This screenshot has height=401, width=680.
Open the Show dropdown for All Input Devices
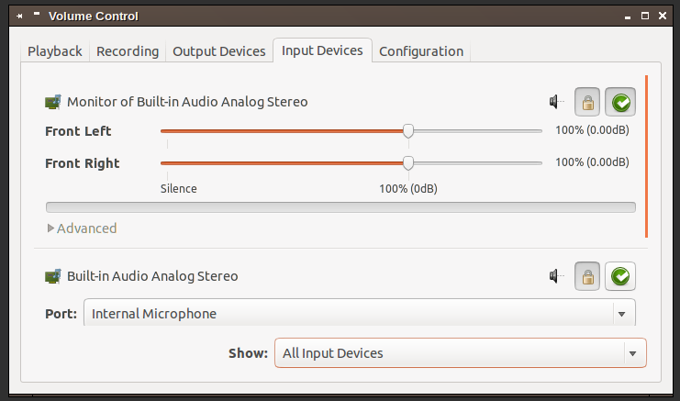460,353
